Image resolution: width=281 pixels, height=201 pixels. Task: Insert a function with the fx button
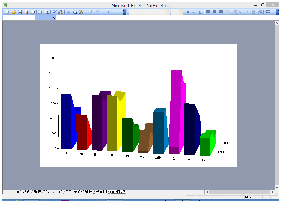pyautogui.click(x=54, y=18)
